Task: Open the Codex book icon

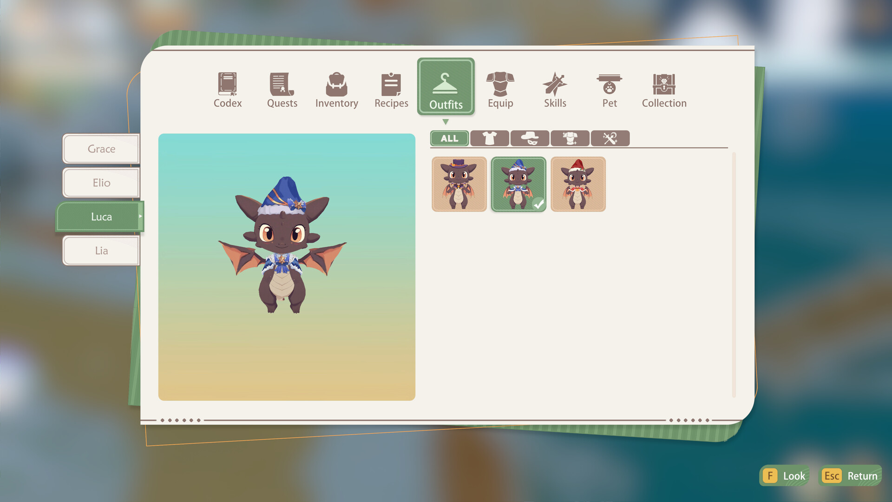Action: [x=227, y=90]
